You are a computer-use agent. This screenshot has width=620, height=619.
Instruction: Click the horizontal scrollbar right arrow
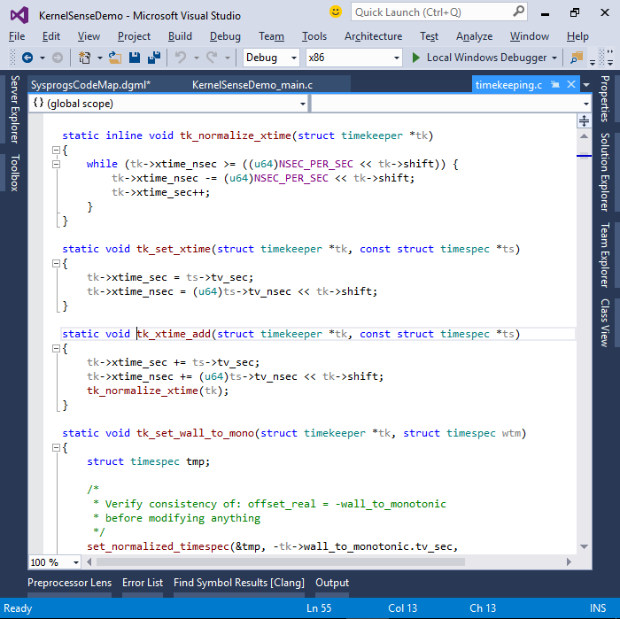[569, 562]
